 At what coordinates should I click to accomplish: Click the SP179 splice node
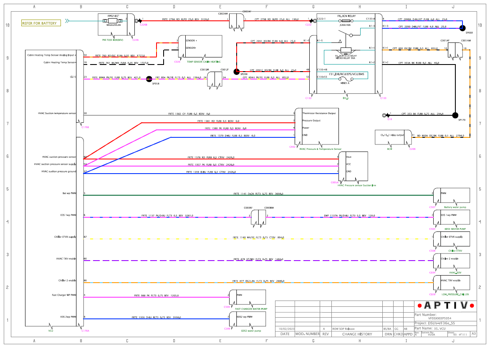point(455,115)
